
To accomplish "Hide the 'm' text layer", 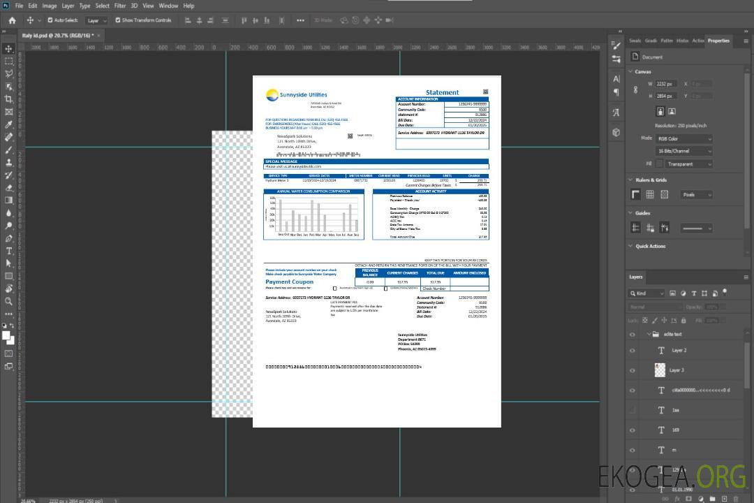I will tap(633, 451).
